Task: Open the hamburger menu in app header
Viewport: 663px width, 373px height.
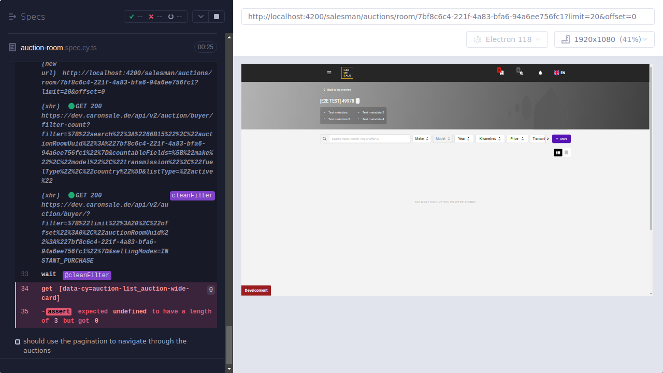Action: tap(329, 73)
